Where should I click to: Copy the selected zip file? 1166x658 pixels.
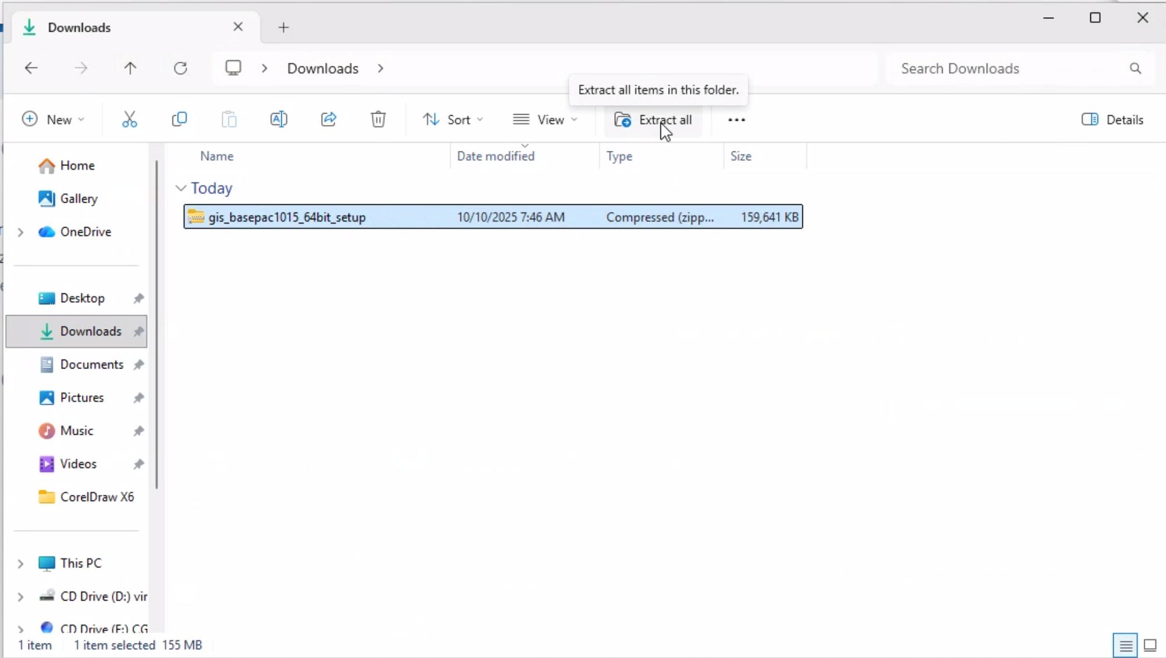(x=179, y=119)
